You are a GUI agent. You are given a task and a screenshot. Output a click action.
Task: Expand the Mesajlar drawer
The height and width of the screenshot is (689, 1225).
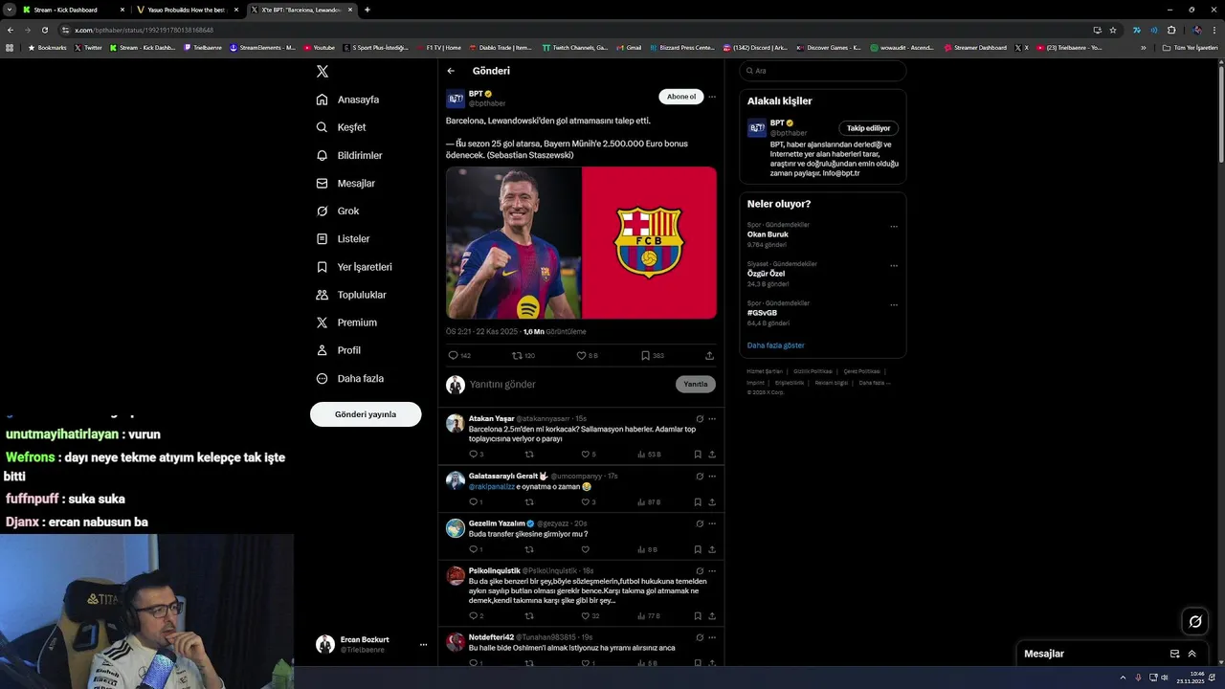tap(1192, 654)
